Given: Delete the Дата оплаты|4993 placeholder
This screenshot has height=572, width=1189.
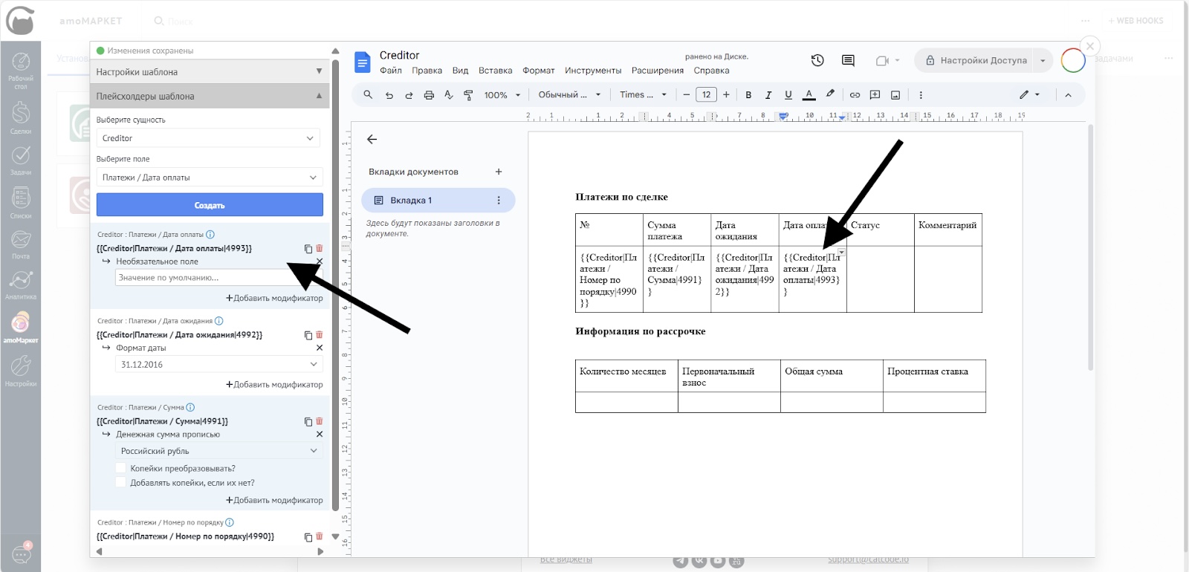Looking at the screenshot, I should pos(320,249).
